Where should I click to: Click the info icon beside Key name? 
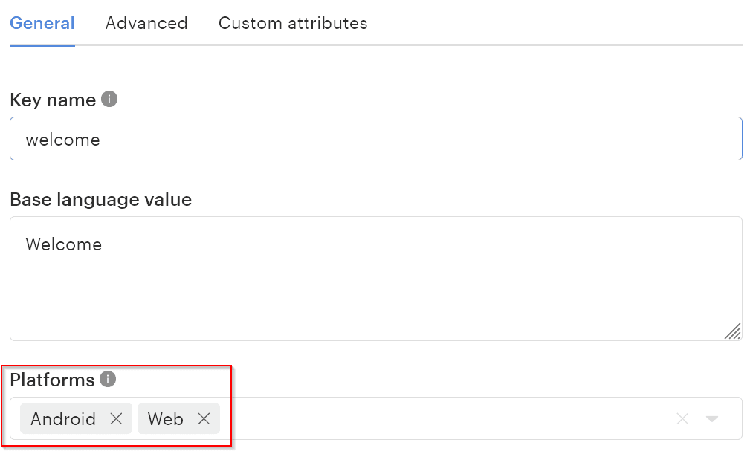109,99
